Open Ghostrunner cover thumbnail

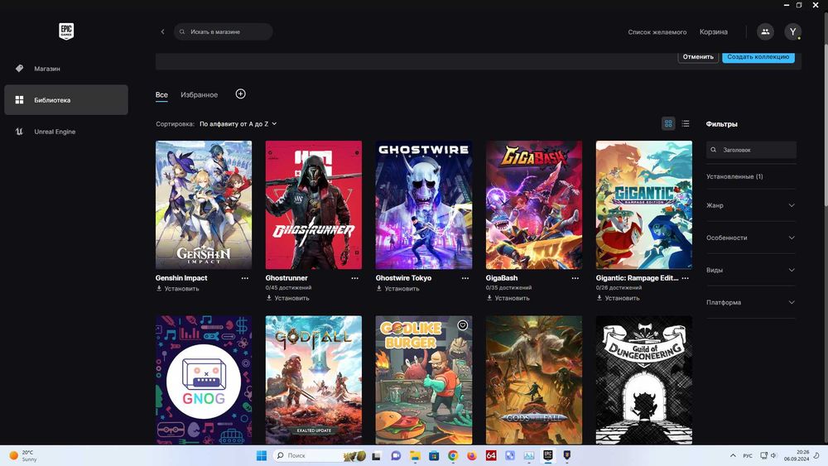(314, 204)
